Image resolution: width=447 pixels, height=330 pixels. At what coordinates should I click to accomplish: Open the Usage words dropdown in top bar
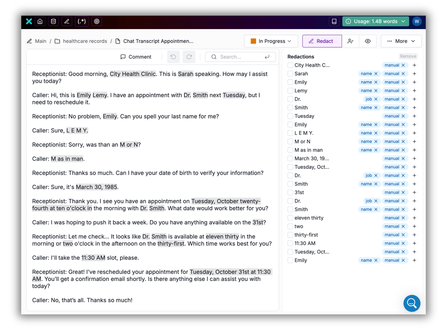click(x=375, y=21)
